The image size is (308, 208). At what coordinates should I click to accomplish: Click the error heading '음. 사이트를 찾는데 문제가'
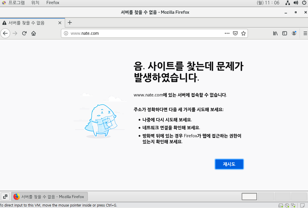coord(189,66)
